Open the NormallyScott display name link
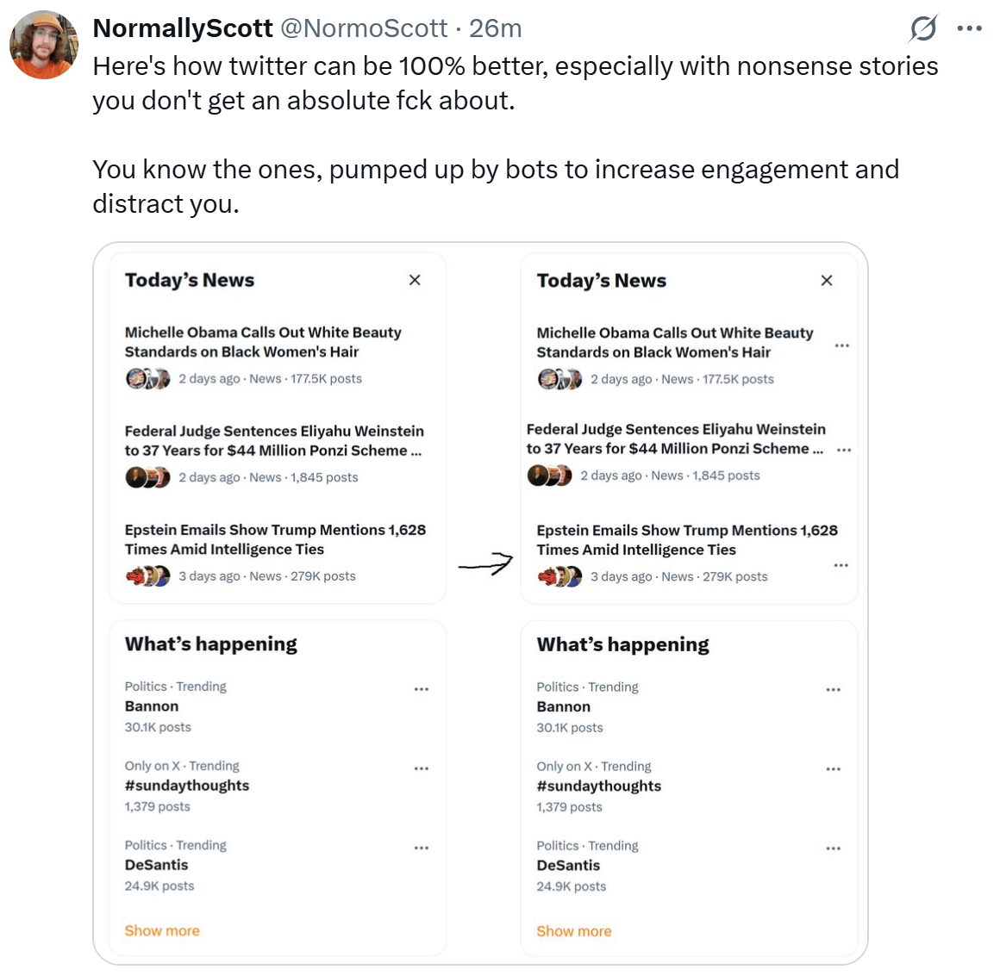This screenshot has height=976, width=1000. click(183, 28)
